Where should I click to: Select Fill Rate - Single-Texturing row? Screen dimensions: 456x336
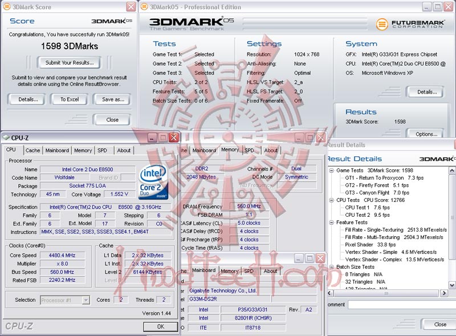tap(396, 230)
